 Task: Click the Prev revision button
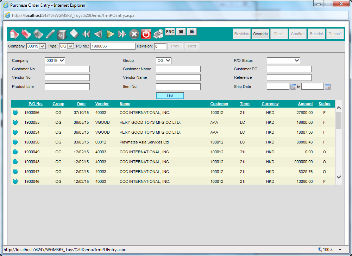tap(175, 46)
